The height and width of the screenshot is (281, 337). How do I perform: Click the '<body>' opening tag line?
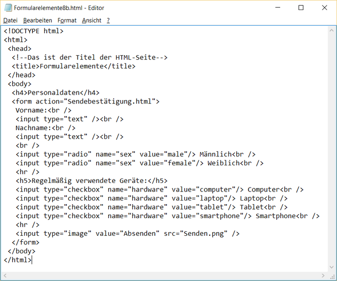click(20, 84)
